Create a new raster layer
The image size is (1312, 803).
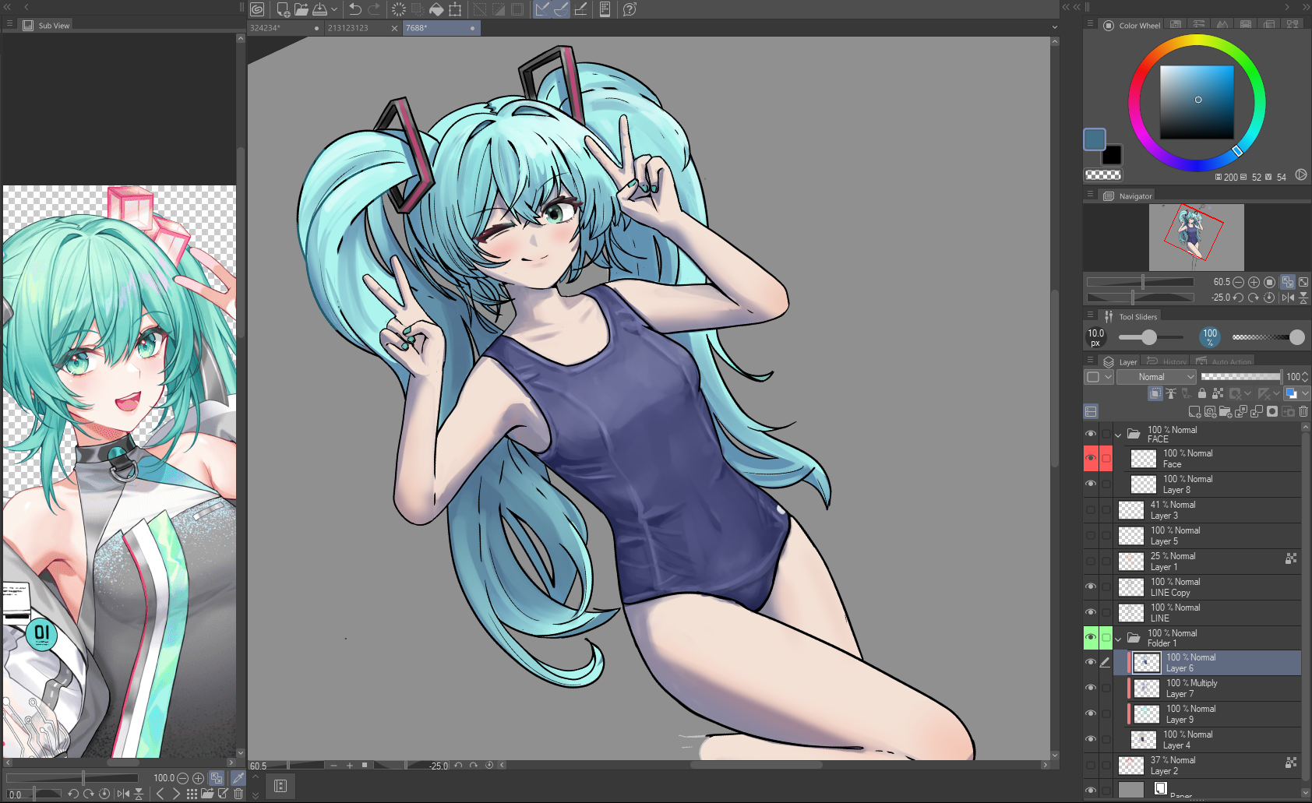pyautogui.click(x=1194, y=411)
